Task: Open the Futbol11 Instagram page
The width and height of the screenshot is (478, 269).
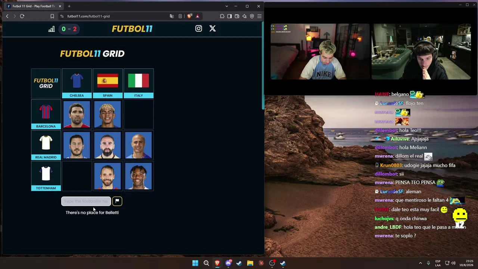Action: click(x=199, y=28)
